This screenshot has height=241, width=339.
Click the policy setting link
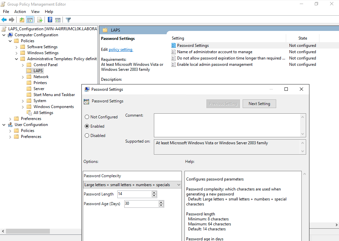click(x=121, y=50)
